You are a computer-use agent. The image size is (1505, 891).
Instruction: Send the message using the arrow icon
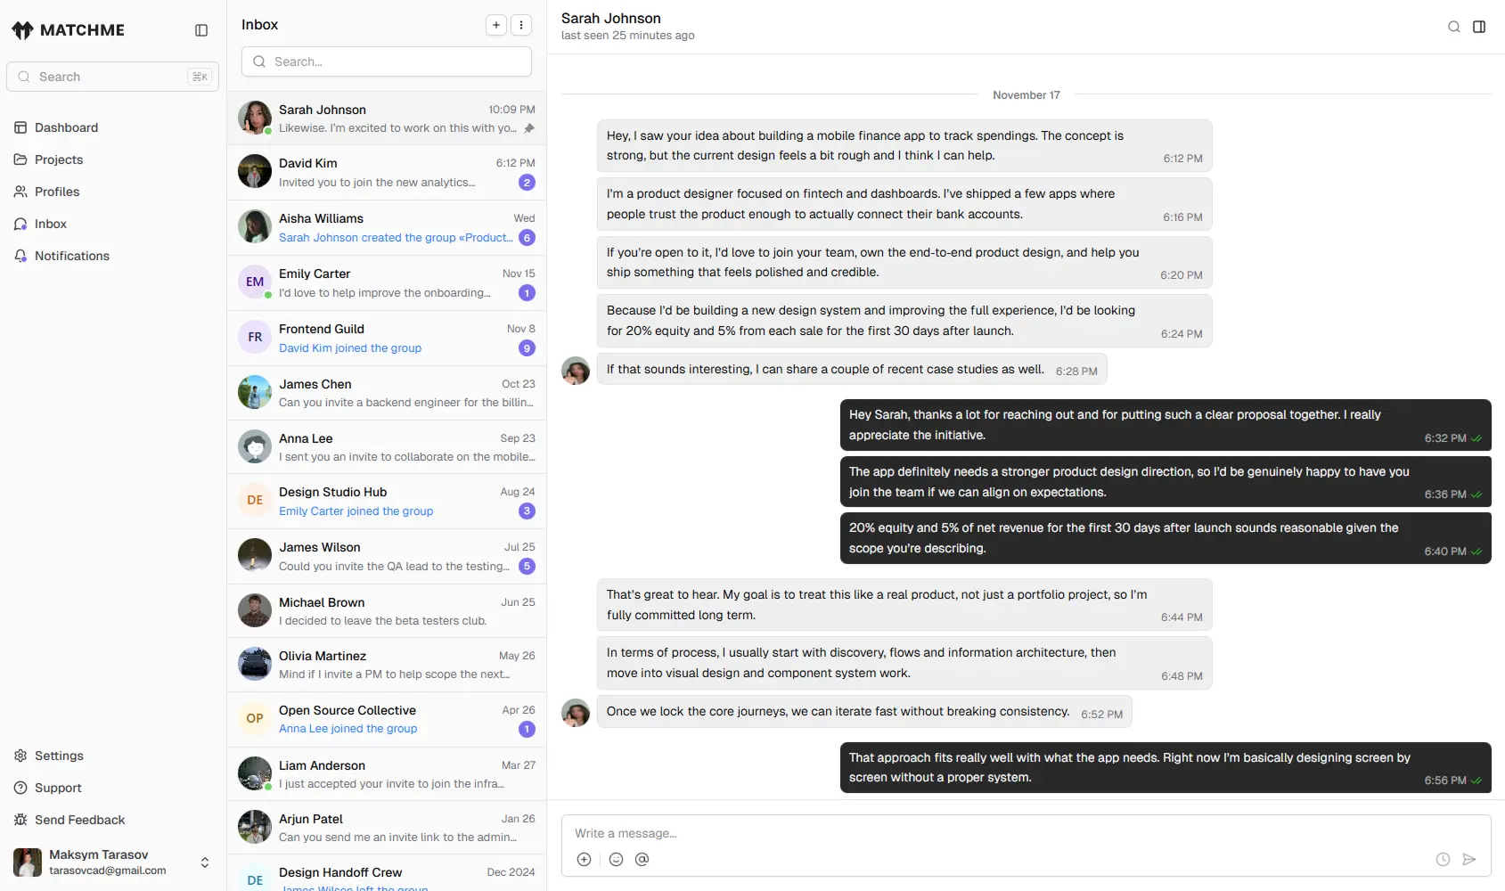(x=1470, y=859)
